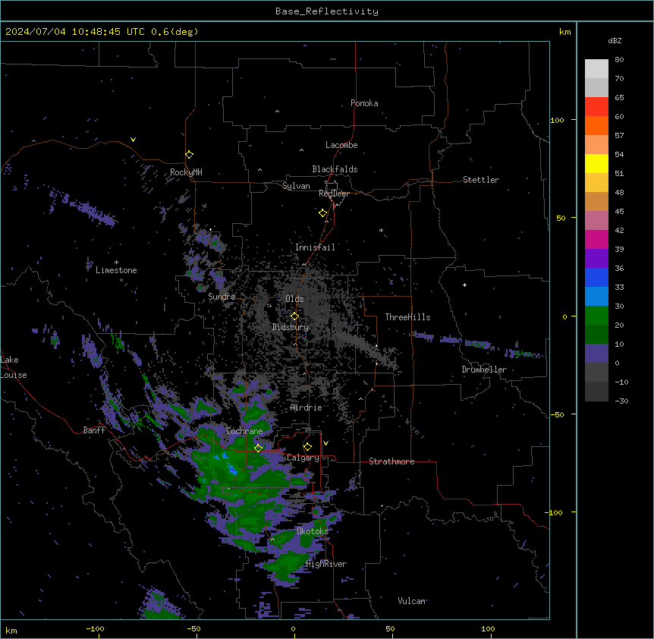The image size is (654, 639).
Task: Click the Innisfail label
Action: click(315, 247)
